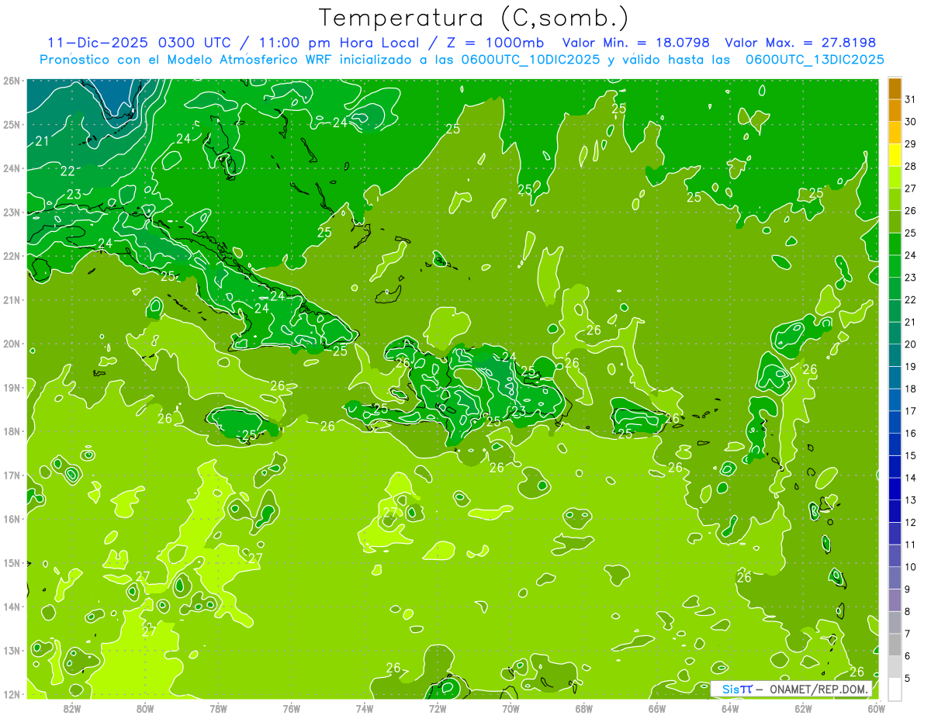
Task: Click the '22N' latitude axis label
Action: pyautogui.click(x=11, y=256)
